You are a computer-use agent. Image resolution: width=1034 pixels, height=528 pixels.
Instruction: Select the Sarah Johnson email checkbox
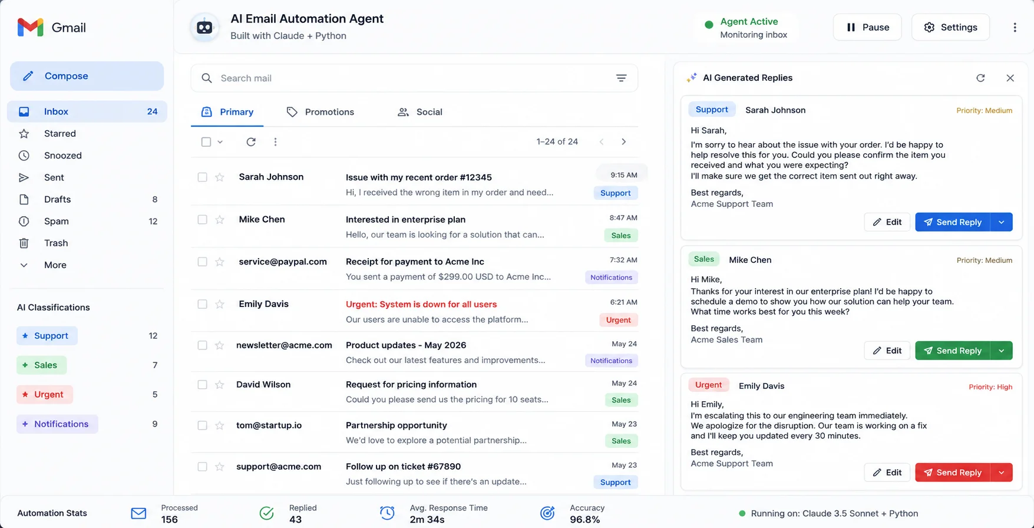[x=202, y=177]
